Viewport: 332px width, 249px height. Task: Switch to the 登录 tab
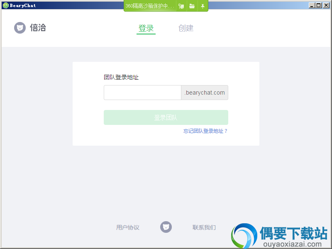coord(146,28)
